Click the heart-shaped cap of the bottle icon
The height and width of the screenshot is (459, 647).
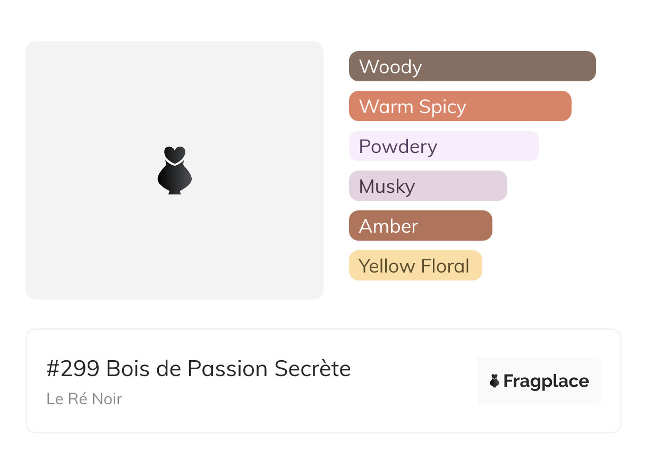coord(174,154)
